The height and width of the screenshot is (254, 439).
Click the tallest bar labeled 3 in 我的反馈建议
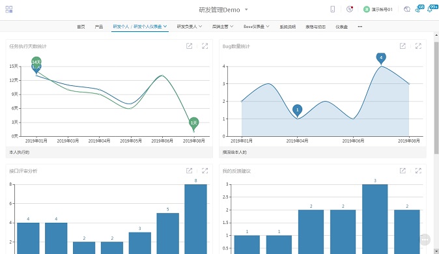click(x=375, y=219)
